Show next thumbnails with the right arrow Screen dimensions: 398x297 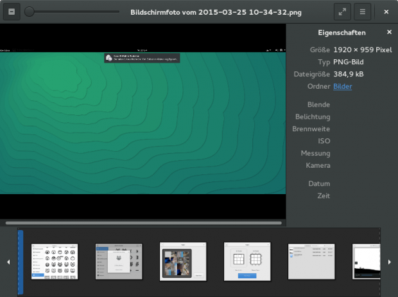pyautogui.click(x=390, y=262)
